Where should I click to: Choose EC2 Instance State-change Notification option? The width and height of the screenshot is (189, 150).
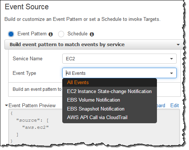(x=110, y=92)
